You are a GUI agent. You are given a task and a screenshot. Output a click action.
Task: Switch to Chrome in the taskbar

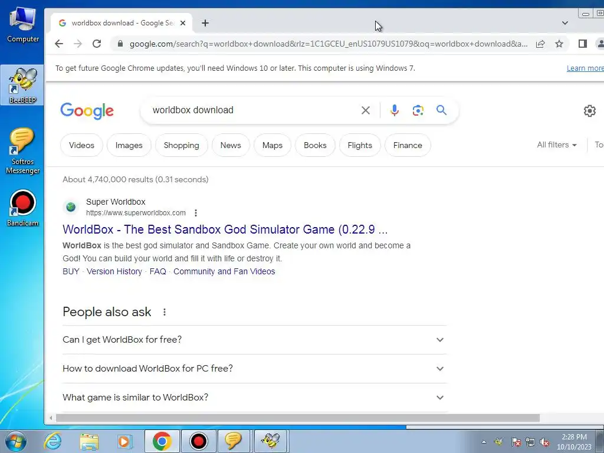[162, 441]
